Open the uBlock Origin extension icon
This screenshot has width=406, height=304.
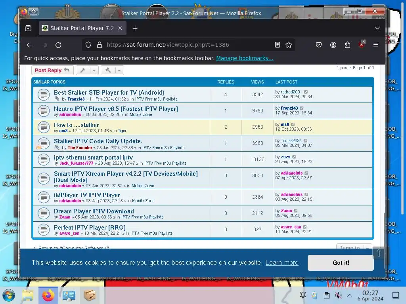tap(362, 44)
